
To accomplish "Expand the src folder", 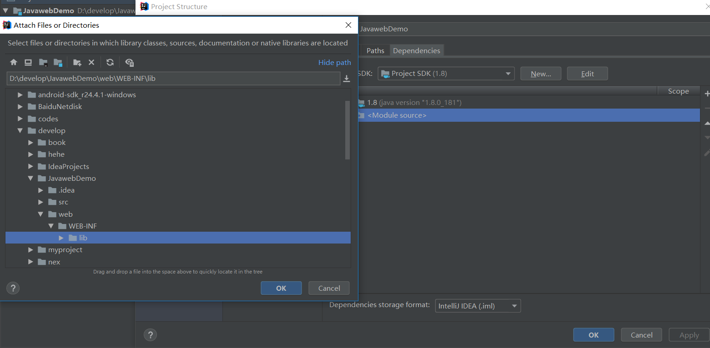I will [x=40, y=202].
